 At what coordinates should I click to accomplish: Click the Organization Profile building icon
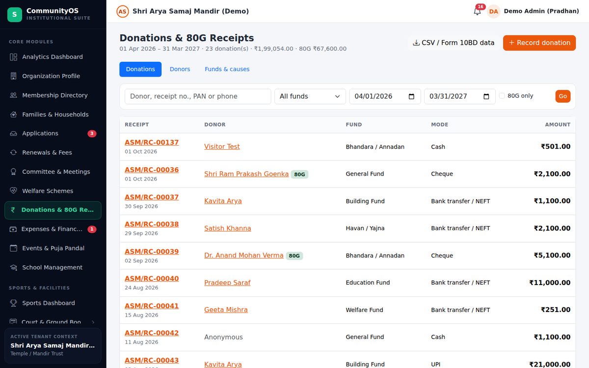14,76
